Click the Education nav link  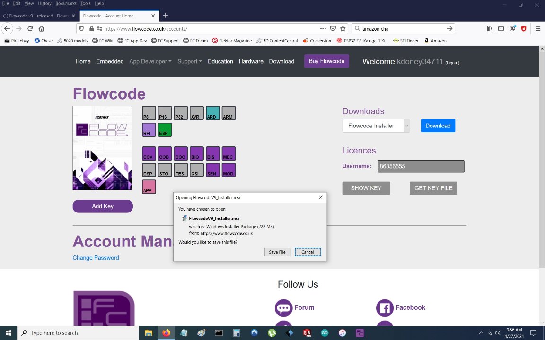[220, 61]
